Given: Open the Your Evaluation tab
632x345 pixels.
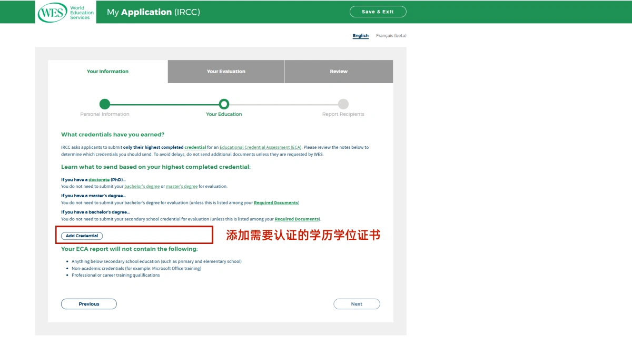Looking at the screenshot, I should coord(226,72).
